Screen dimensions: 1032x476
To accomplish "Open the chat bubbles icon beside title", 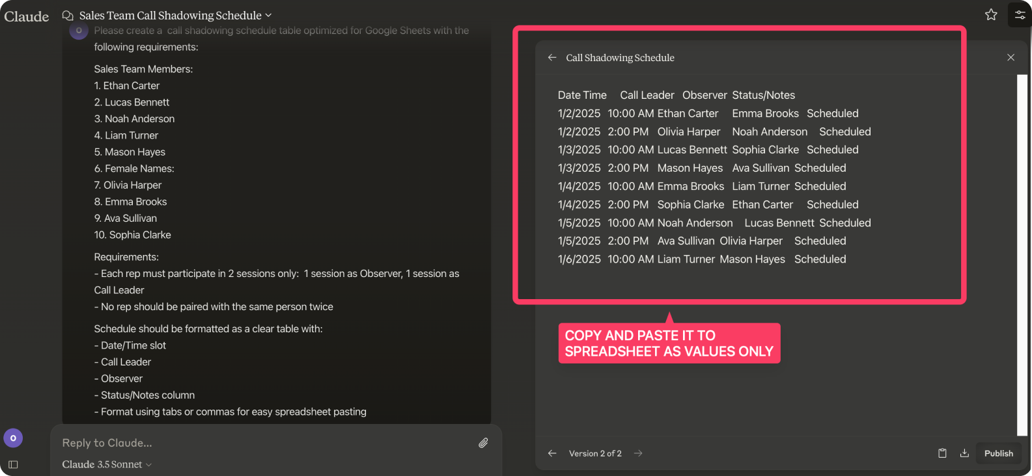I will [68, 16].
